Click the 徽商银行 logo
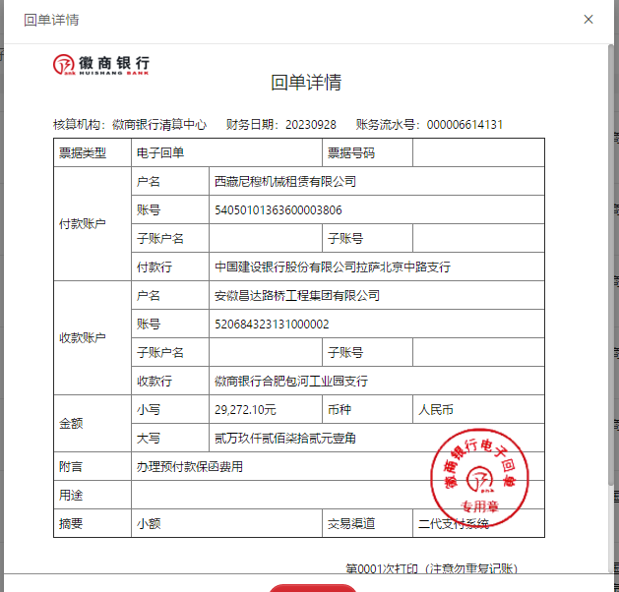Screen dimensions: 619x592 [101, 65]
